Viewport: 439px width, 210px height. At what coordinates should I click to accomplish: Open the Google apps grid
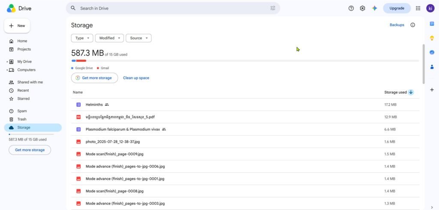418,8
